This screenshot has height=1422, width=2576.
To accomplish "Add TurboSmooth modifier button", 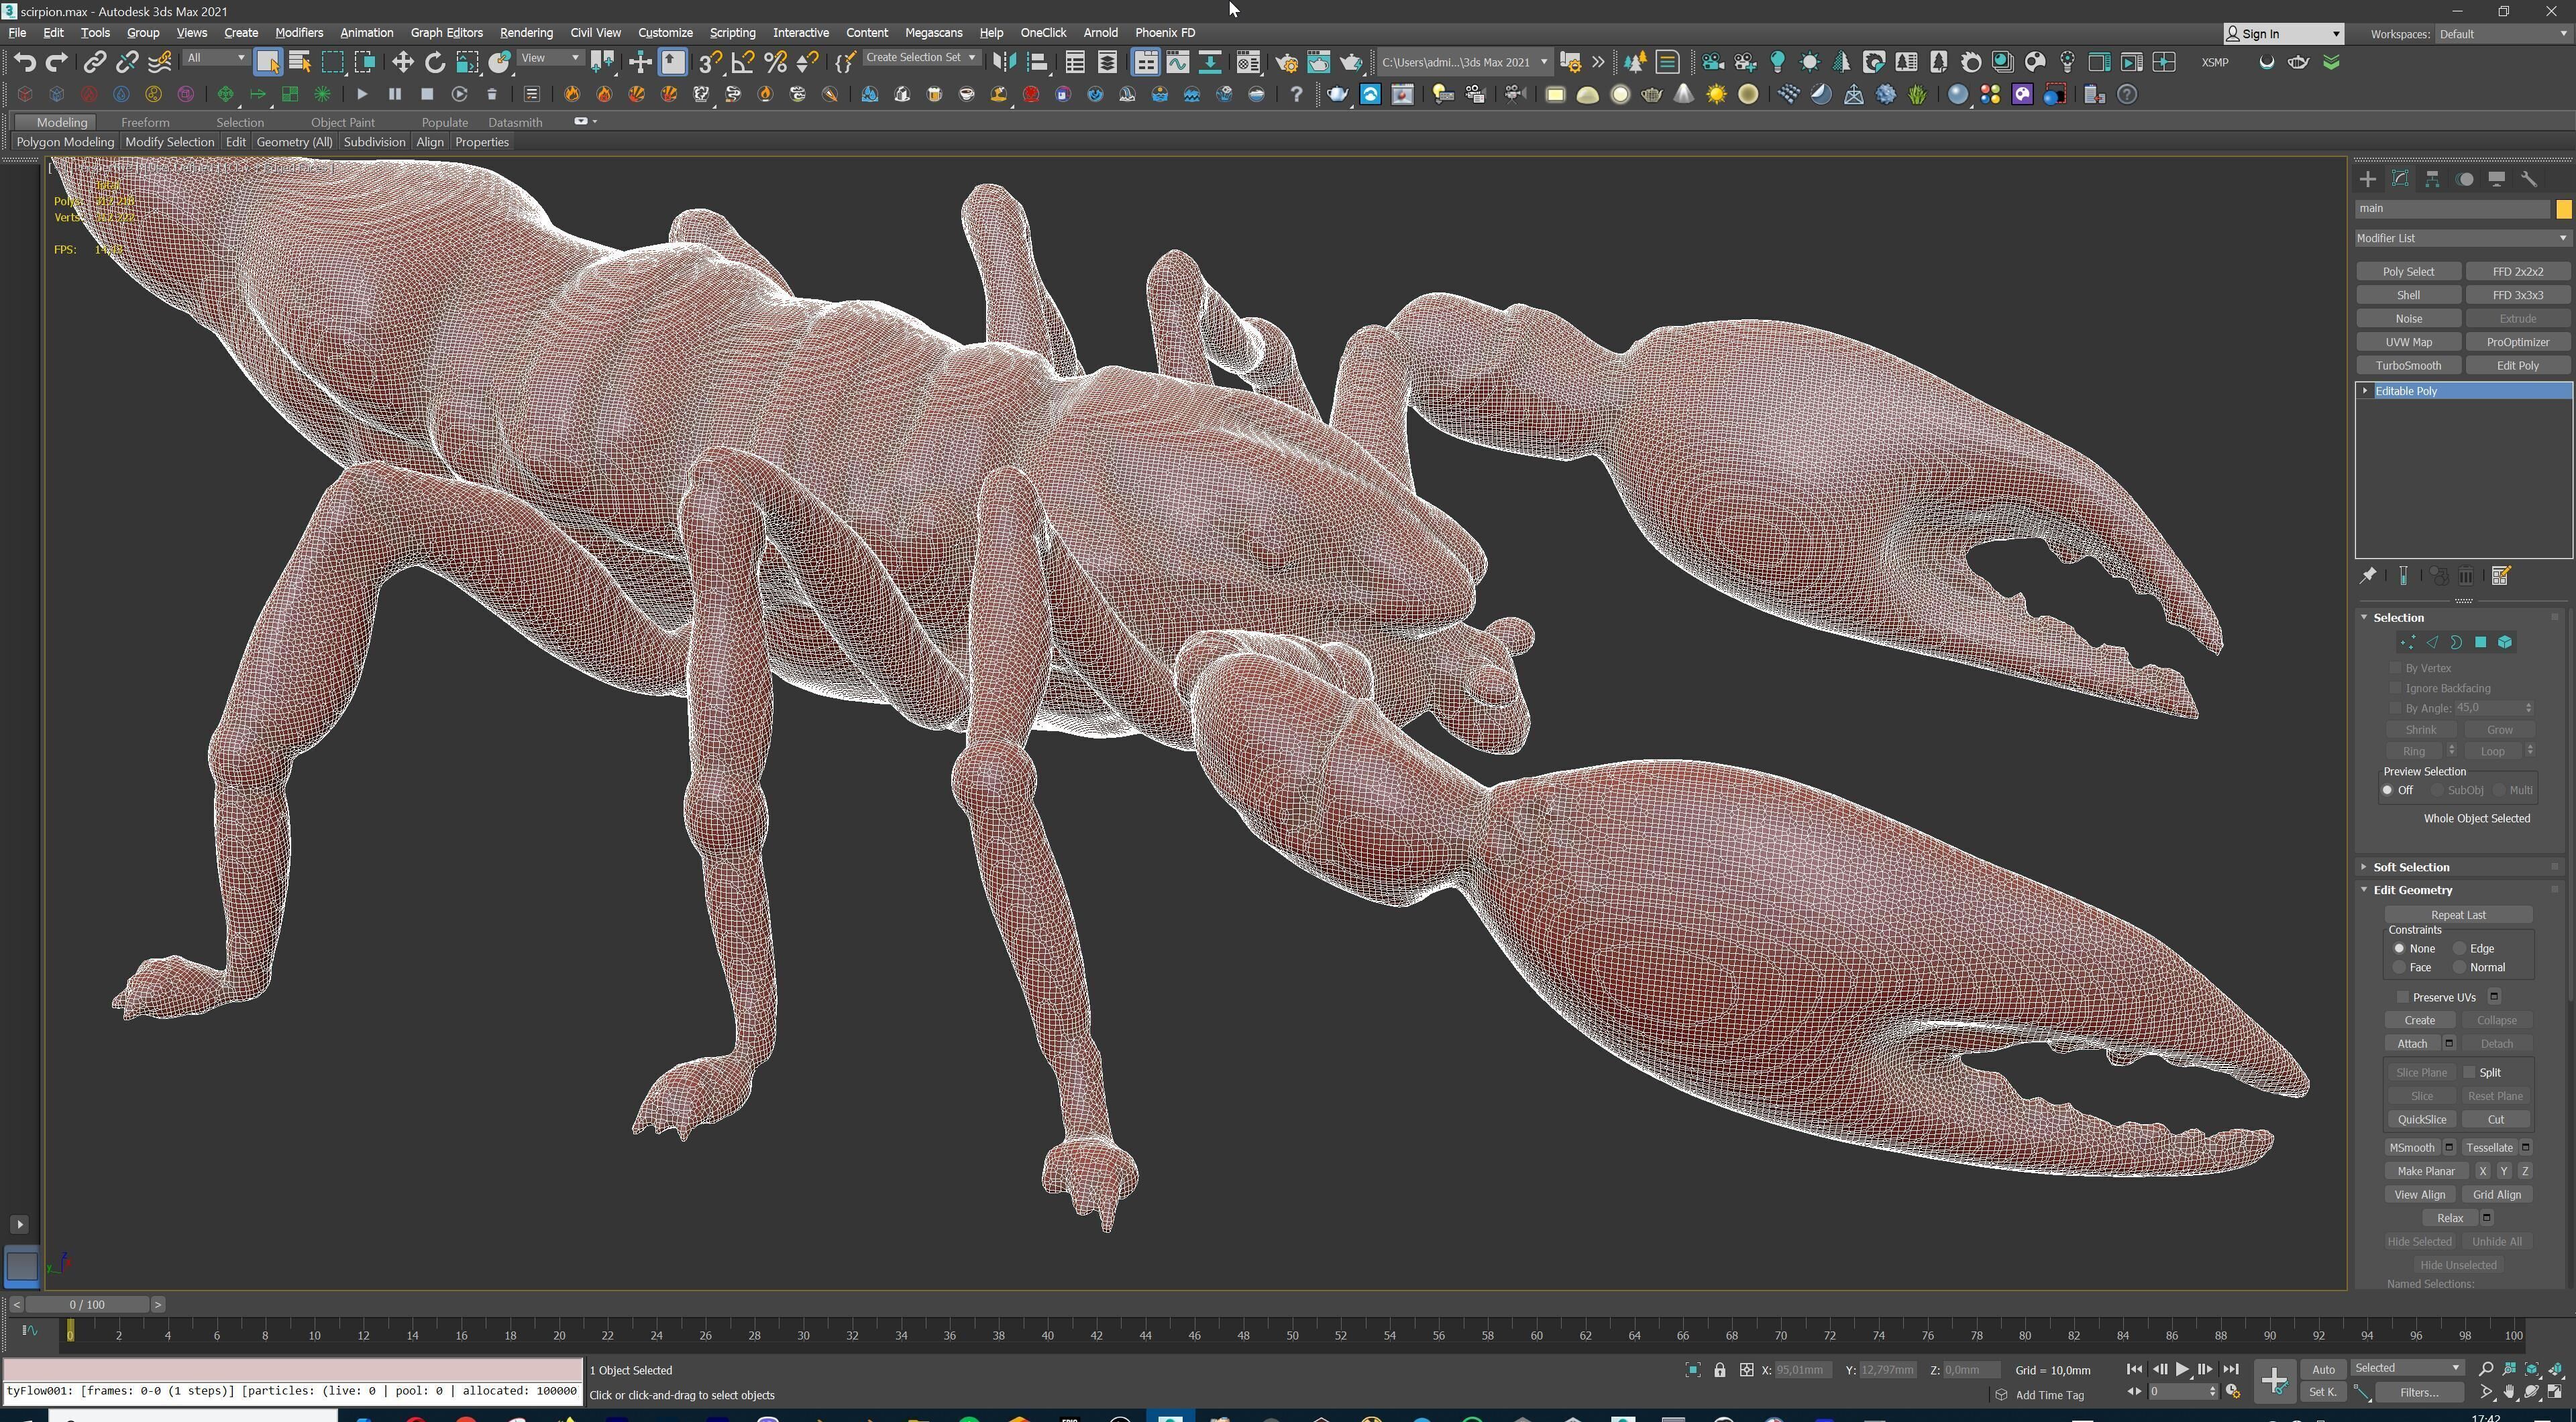I will tap(2408, 365).
